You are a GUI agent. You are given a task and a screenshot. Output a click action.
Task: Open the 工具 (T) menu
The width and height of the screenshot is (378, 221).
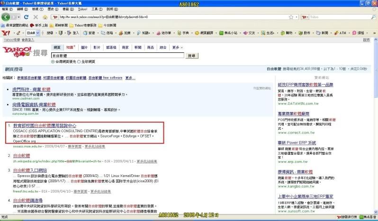pos(97,9)
